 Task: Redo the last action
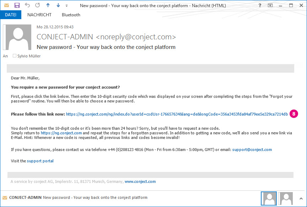(38, 5)
